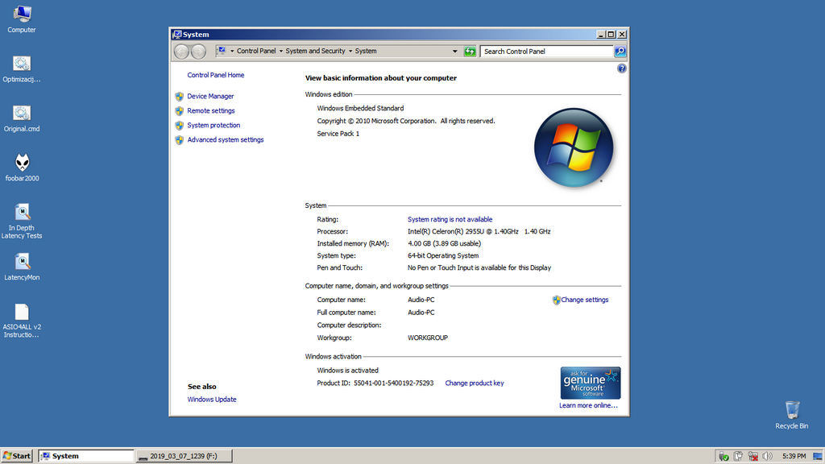Select the LatencyMon desktop shortcut
Screen dimensions: 825x464
[22, 262]
